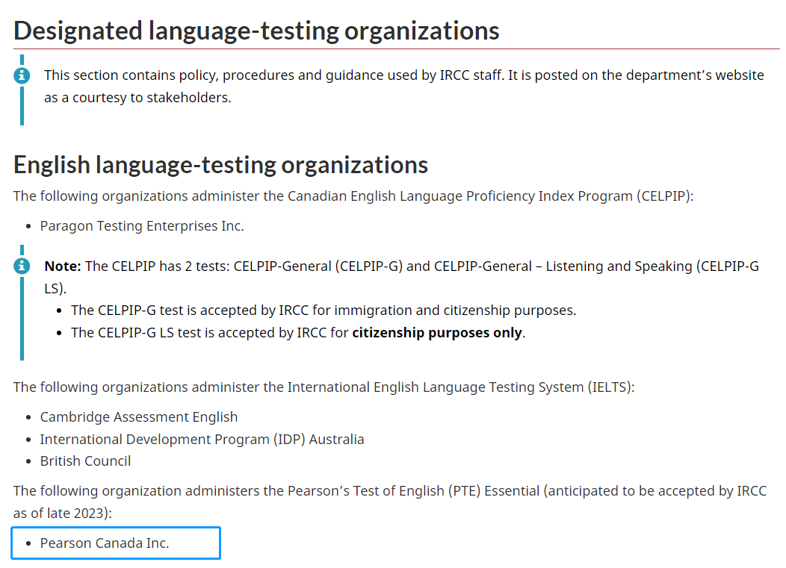Click the English language-testing organizations heading
This screenshot has width=786, height=568.
[x=220, y=164]
